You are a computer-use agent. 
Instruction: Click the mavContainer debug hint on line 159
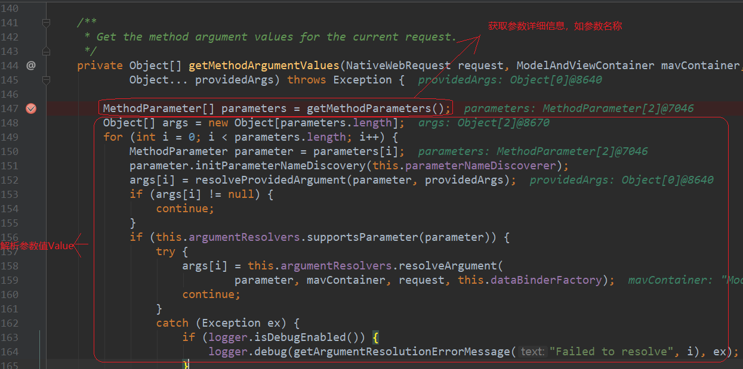(685, 280)
